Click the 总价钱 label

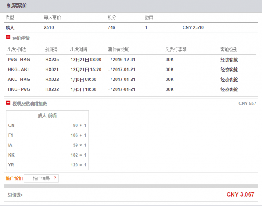point(15,195)
